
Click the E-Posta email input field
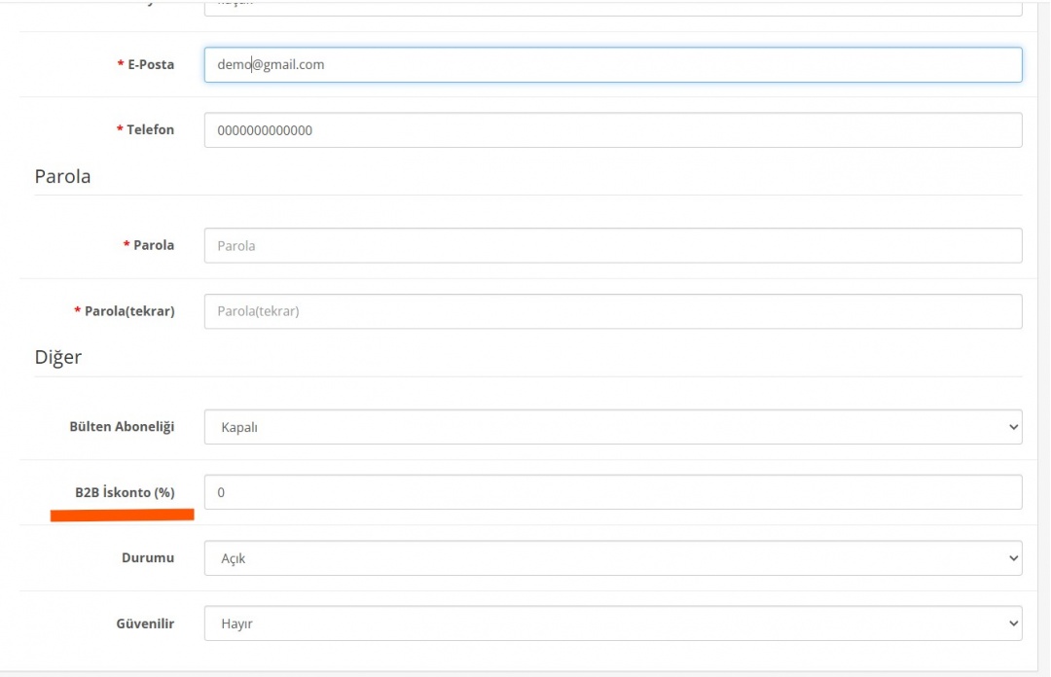613,65
